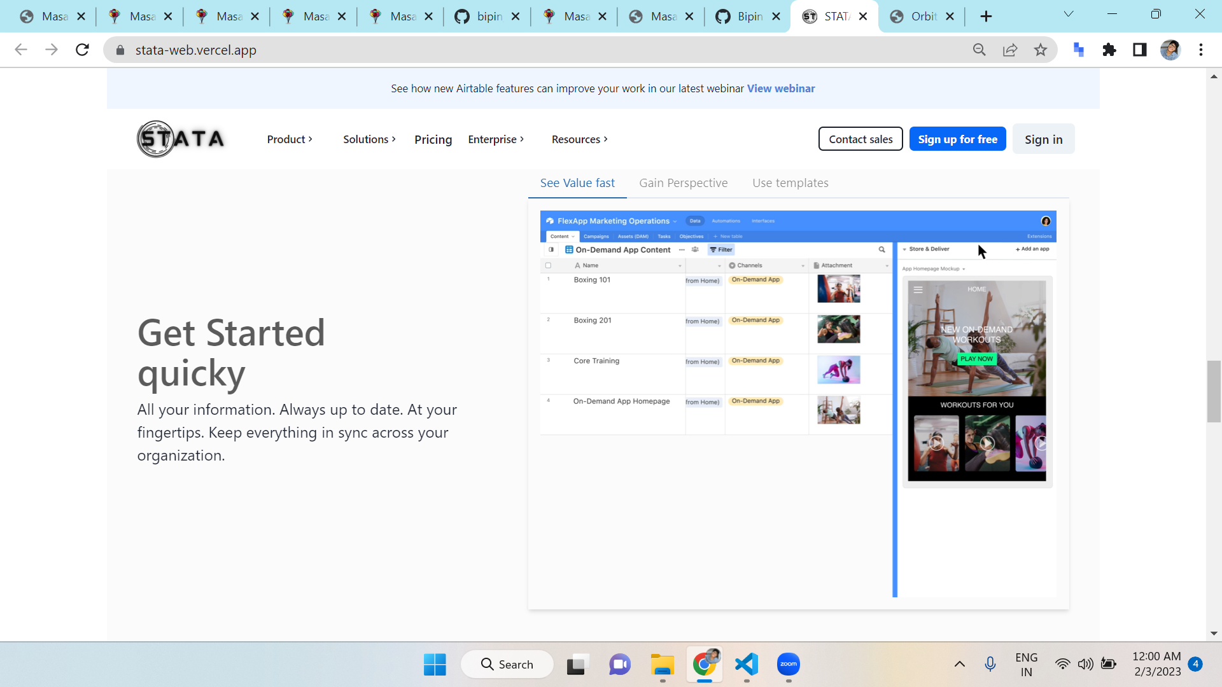Open the Content table dropdown

pos(562,236)
